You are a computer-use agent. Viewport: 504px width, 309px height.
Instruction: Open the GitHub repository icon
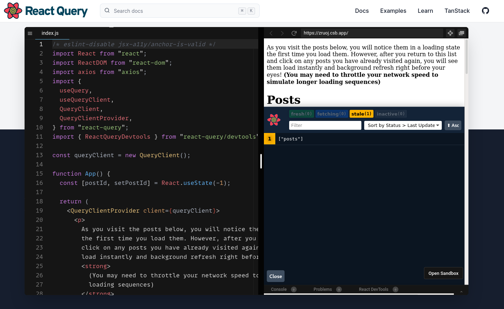[485, 11]
